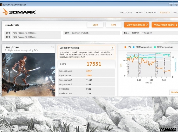The width and height of the screenshot is (178, 132).
Task: Click the 3DMark logo
Action: [x=19, y=12]
